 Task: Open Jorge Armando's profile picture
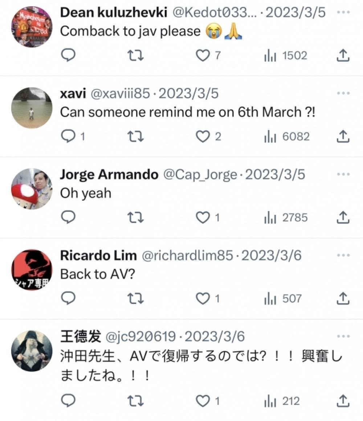[x=32, y=189]
